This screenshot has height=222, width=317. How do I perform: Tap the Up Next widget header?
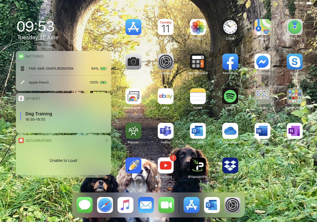click(63, 98)
